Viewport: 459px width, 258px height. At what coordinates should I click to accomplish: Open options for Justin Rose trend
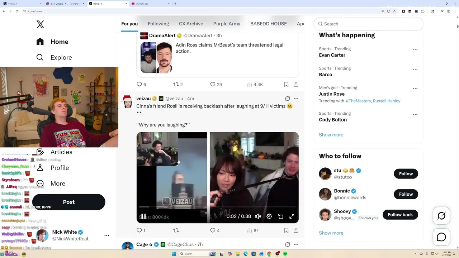(x=415, y=89)
